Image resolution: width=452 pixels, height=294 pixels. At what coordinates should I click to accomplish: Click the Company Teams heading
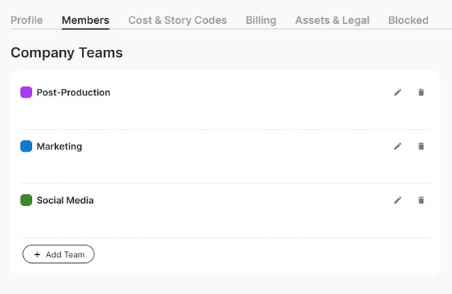67,53
